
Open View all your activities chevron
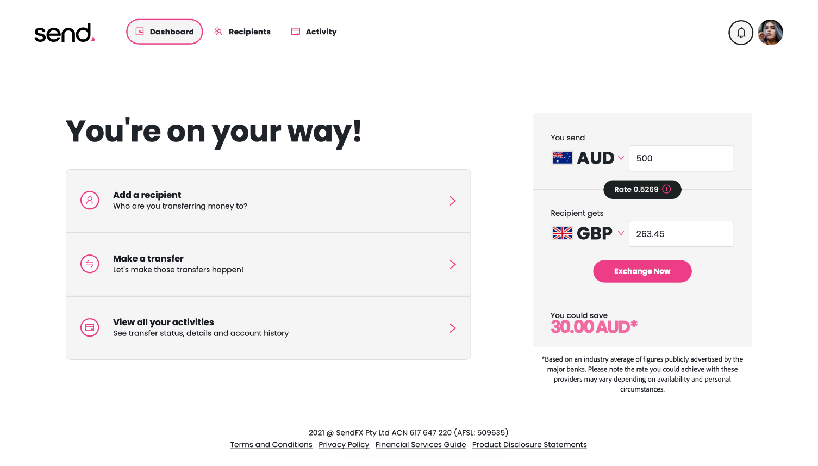click(453, 328)
